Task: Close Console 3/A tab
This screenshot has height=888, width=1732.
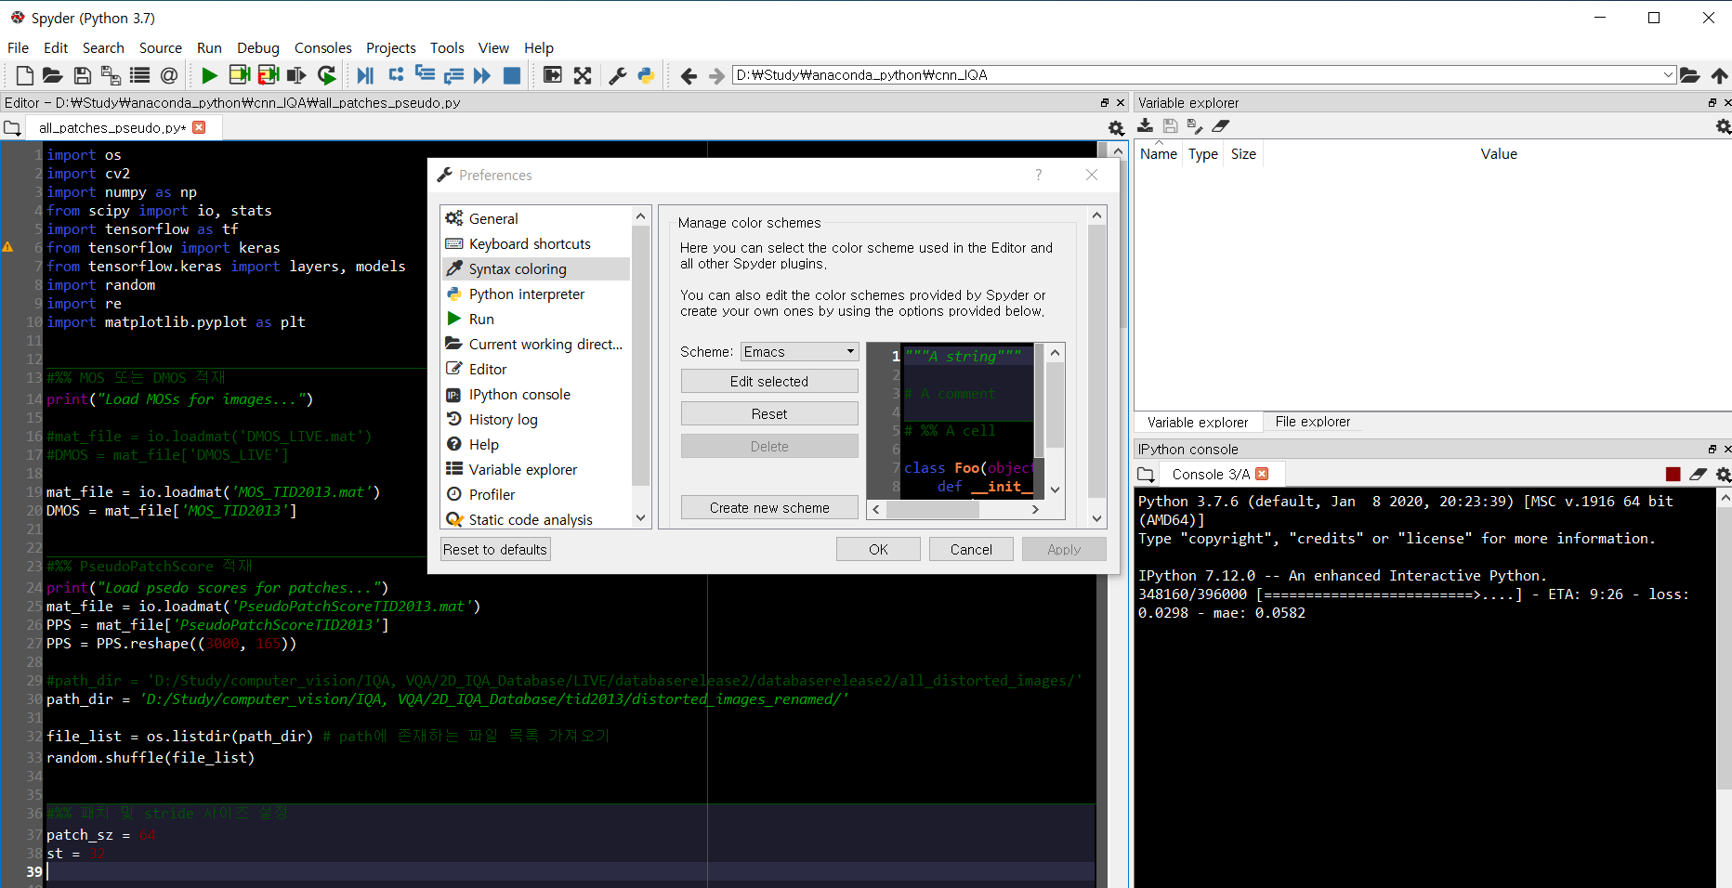Action: pos(1262,474)
